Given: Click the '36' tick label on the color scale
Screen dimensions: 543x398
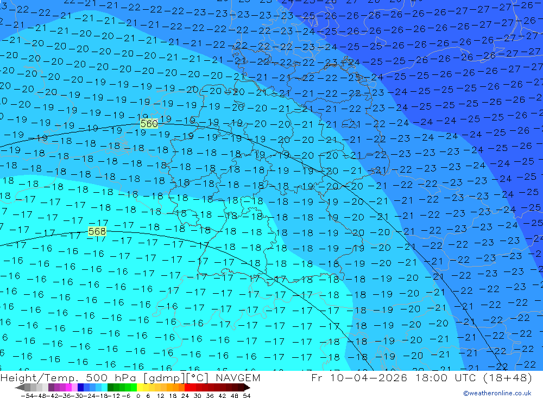Looking at the screenshot, I should pos(210,396).
